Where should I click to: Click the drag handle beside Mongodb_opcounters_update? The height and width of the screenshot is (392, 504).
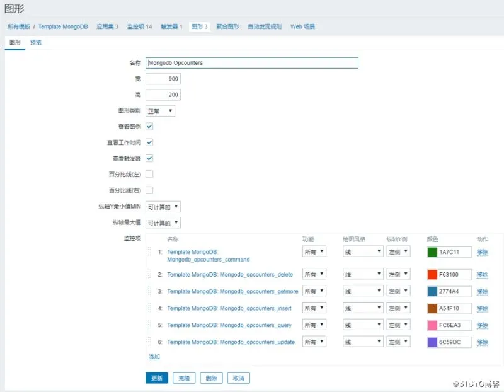click(x=149, y=342)
